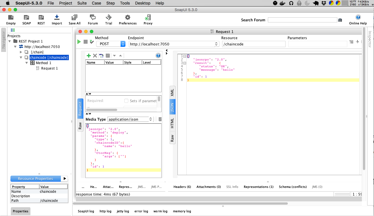The height and width of the screenshot is (216, 374).
Task: Add a parameter with green plus
Action: 89,56
